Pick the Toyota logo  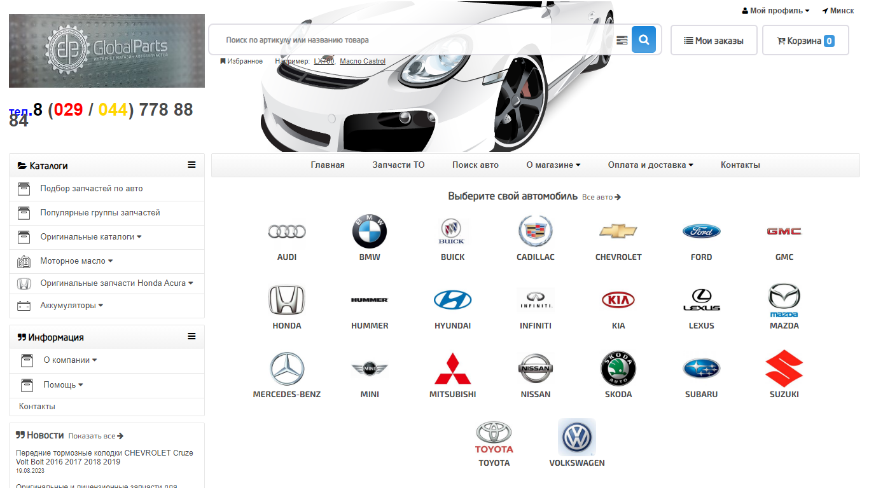click(494, 437)
